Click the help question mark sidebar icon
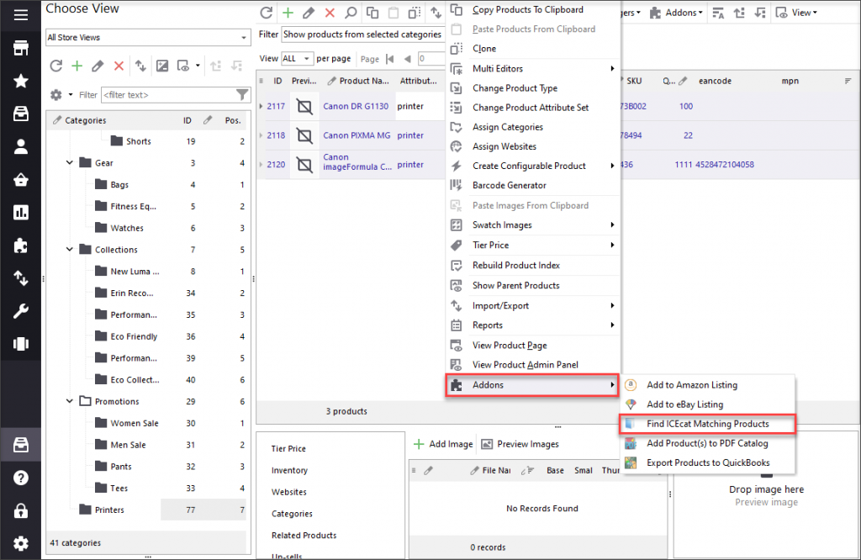 (20, 478)
